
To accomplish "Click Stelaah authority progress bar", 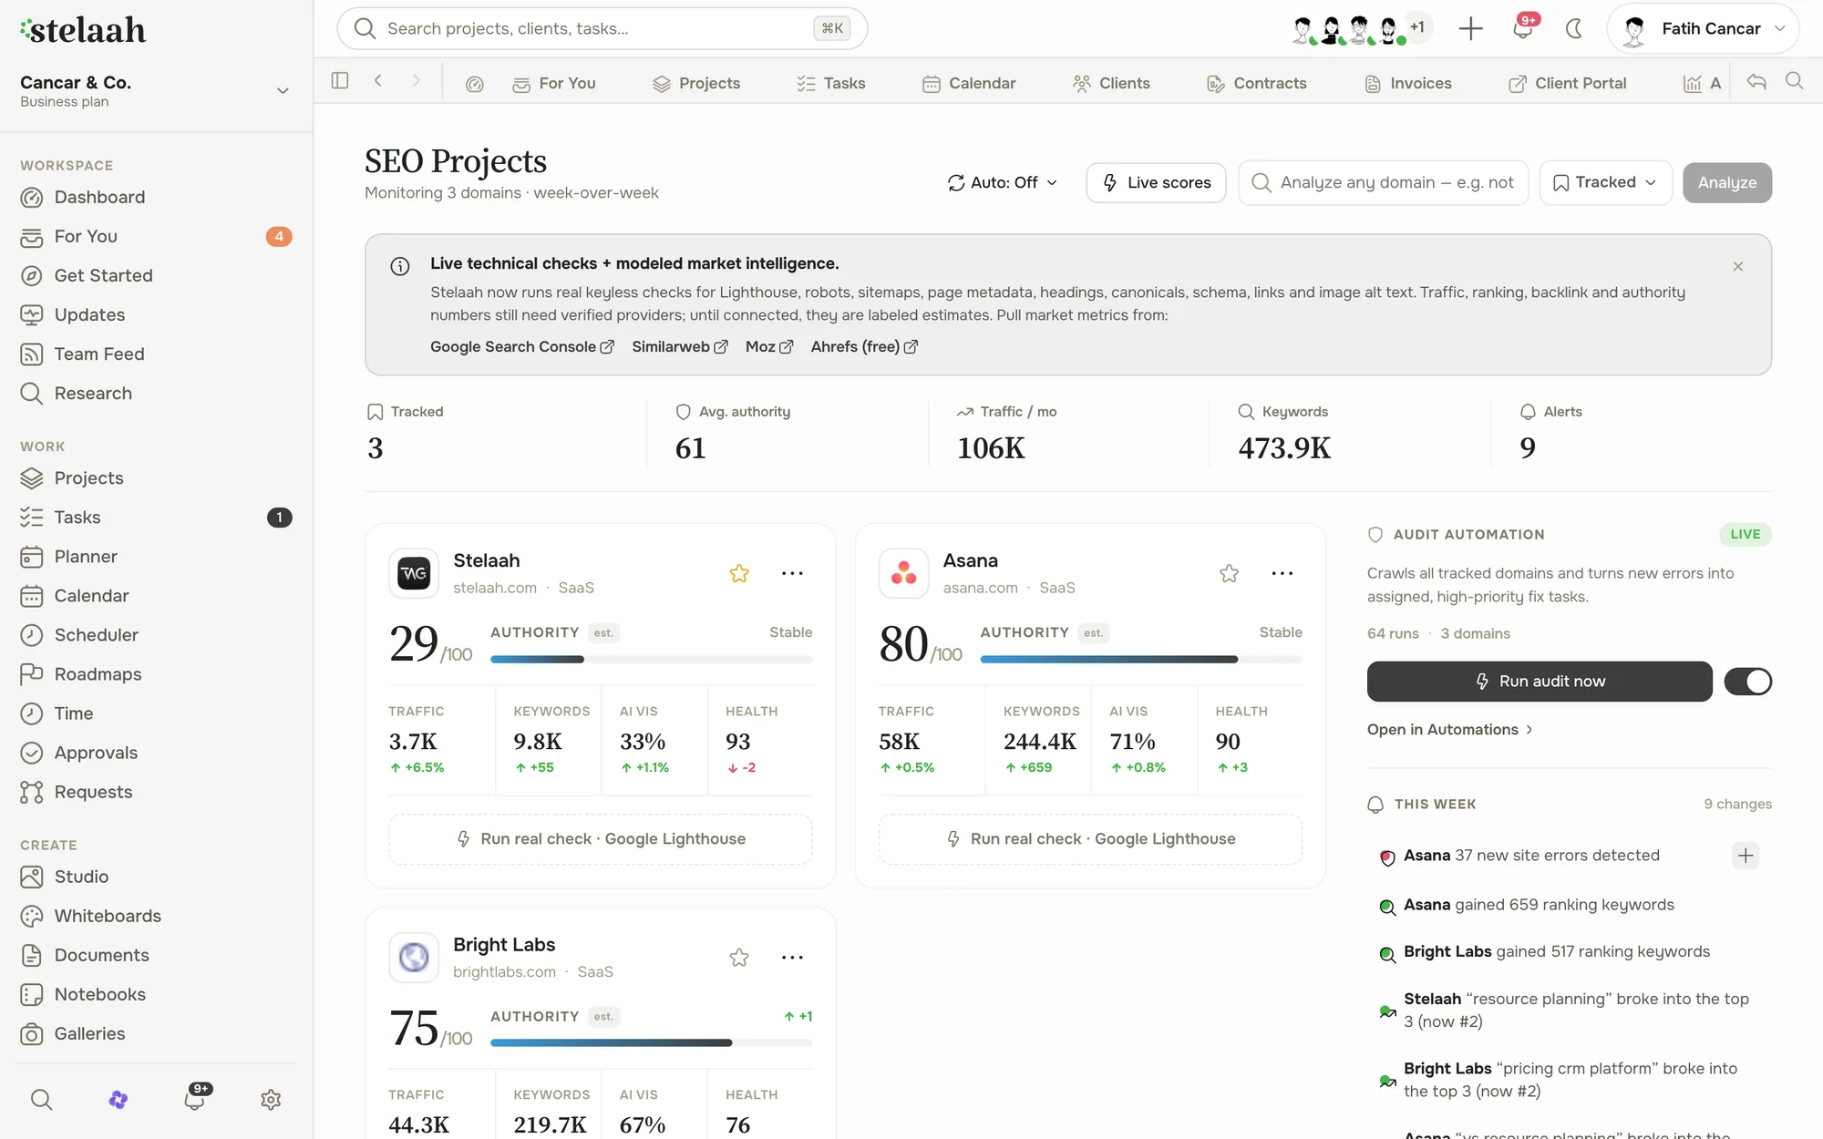I will point(651,659).
